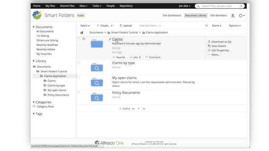This screenshot has height=151, width=269.
Task: Click the Favorite star icon
Action: click(x=113, y=57)
